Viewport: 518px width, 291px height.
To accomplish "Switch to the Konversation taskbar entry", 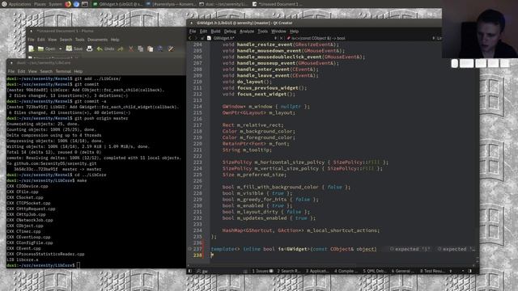I will (171, 4).
